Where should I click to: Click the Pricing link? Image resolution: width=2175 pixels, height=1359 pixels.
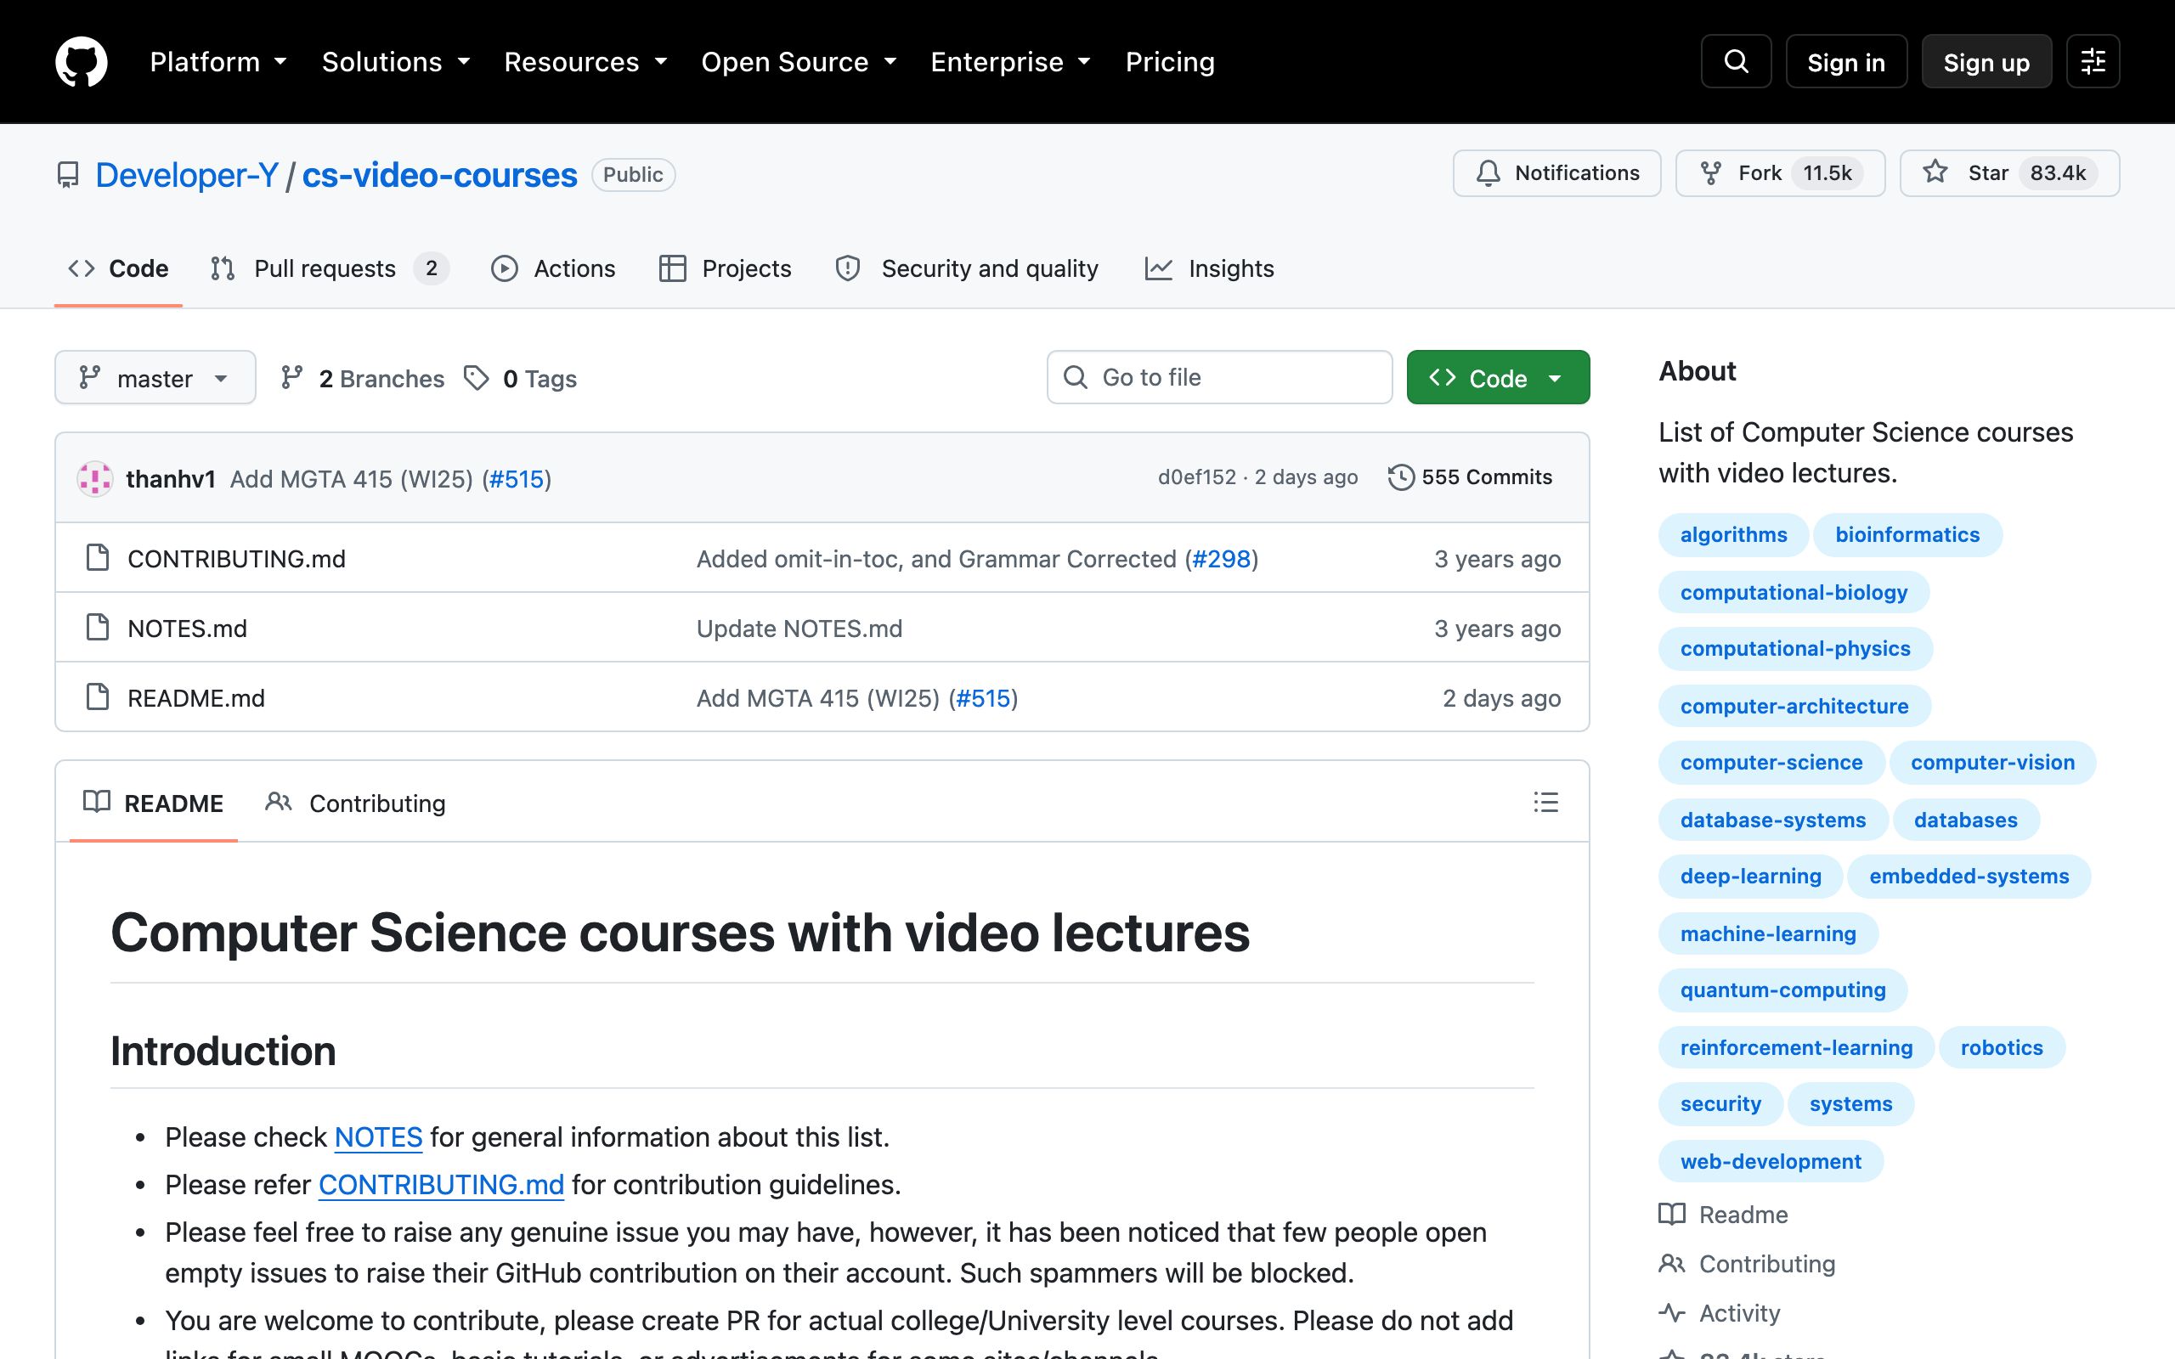pos(1170,61)
